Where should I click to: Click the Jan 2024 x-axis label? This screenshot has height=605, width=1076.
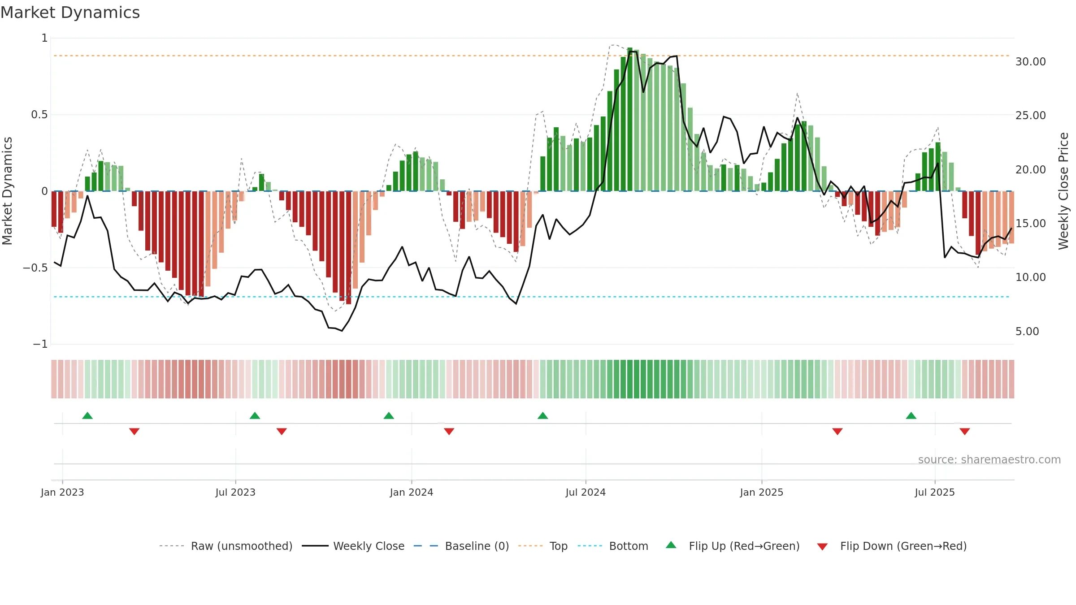[412, 492]
